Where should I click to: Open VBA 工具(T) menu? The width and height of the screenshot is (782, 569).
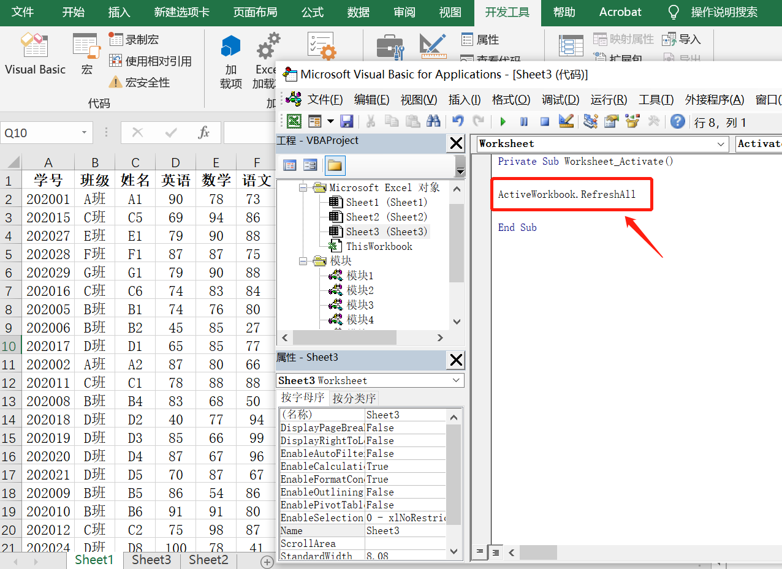click(656, 100)
